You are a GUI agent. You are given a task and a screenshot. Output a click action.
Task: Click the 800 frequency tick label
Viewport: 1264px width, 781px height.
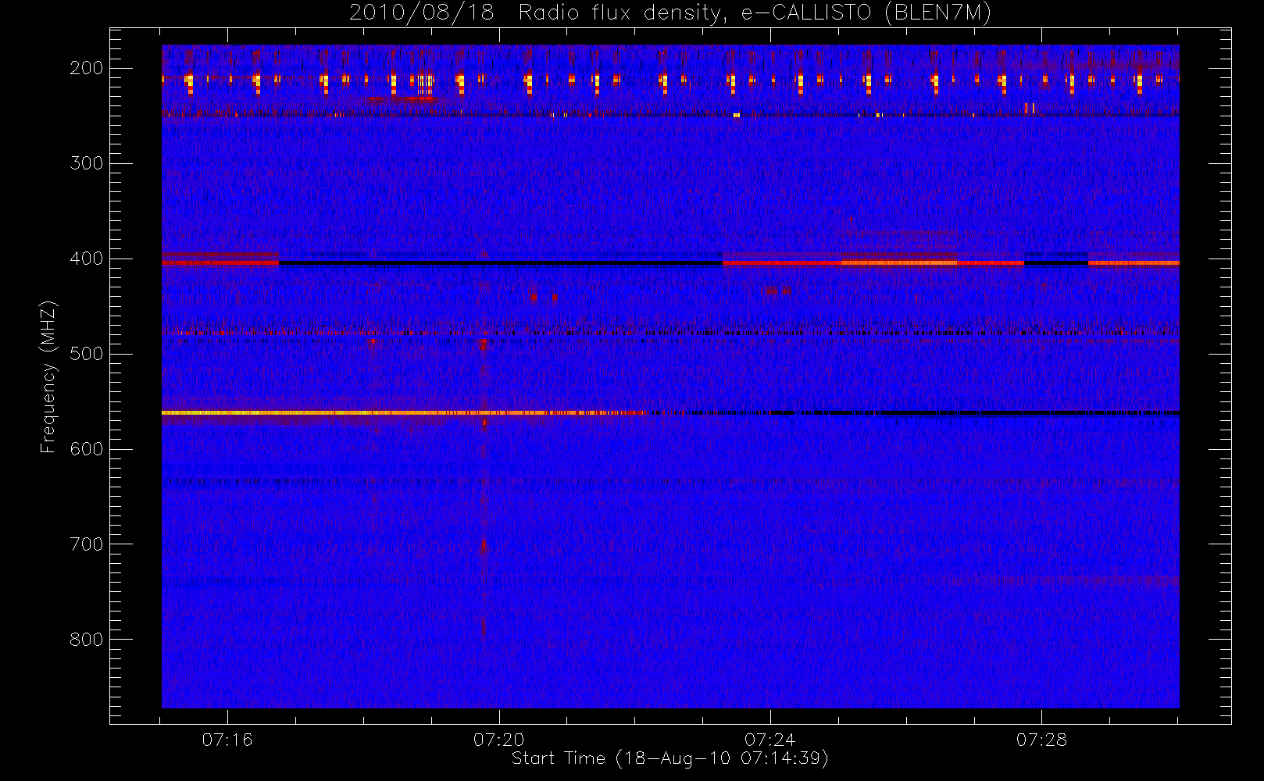click(x=87, y=640)
